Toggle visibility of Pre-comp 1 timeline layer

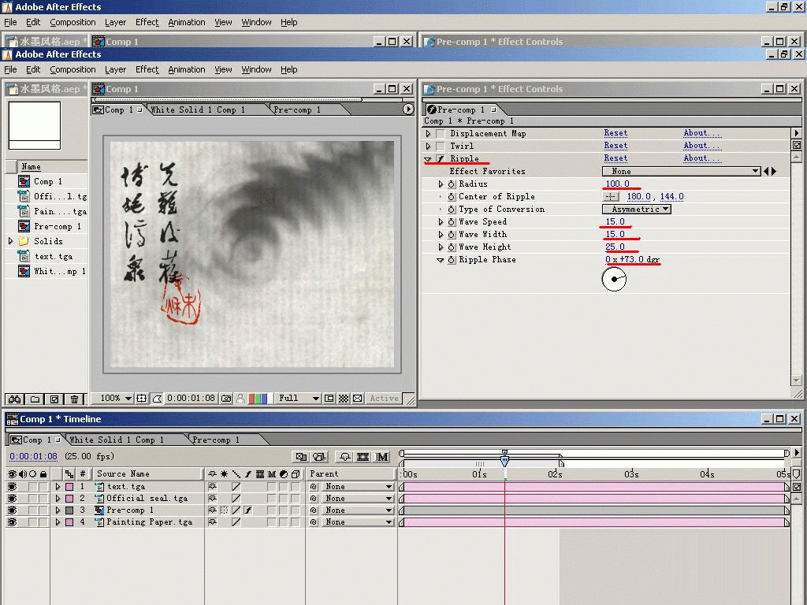[12, 510]
